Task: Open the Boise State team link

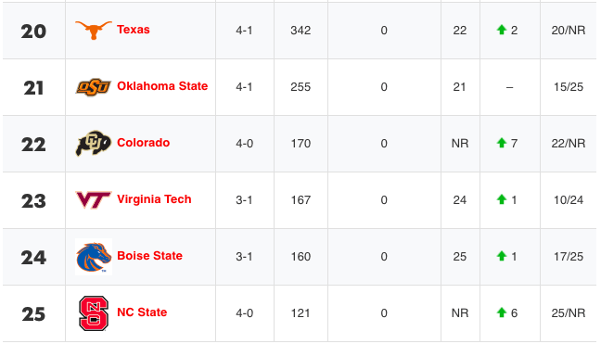Action: pos(150,256)
